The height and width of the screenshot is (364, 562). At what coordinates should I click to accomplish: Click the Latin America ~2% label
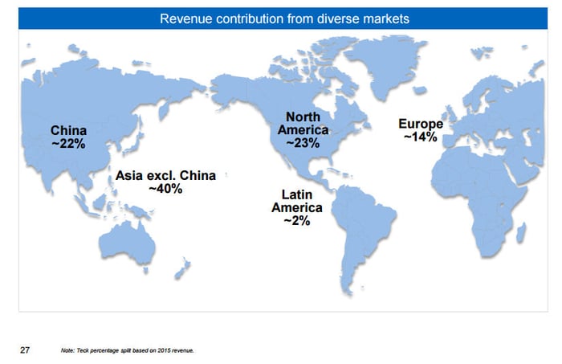click(x=297, y=207)
